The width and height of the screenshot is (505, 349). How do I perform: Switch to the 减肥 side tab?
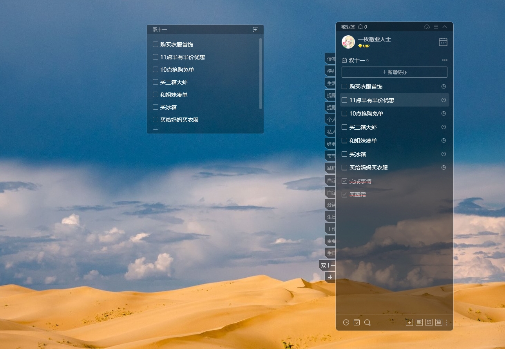pos(331,168)
